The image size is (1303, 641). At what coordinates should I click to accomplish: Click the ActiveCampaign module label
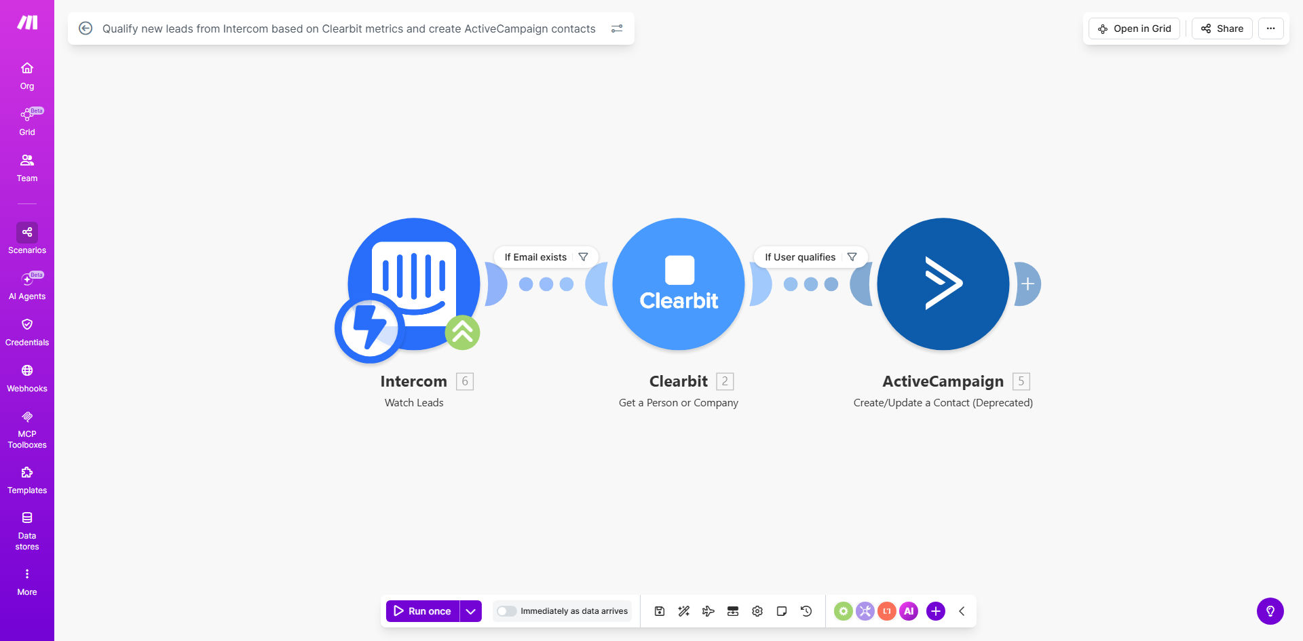tap(943, 381)
